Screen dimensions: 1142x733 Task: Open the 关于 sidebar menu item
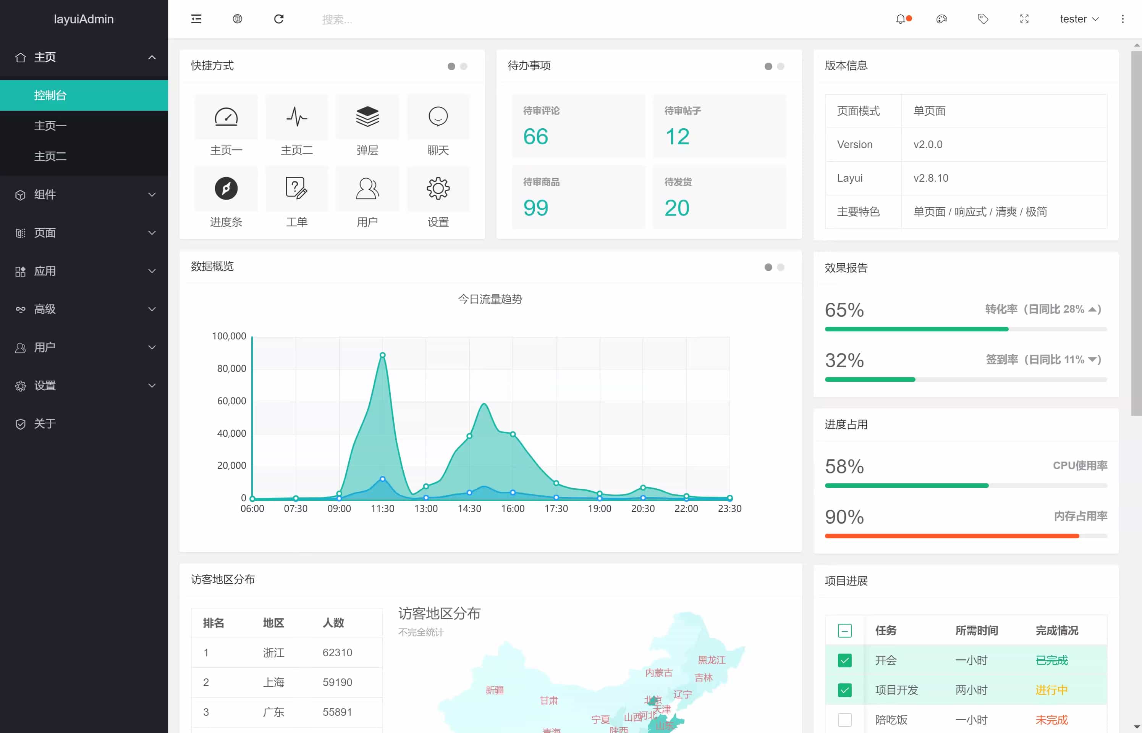[x=45, y=424]
